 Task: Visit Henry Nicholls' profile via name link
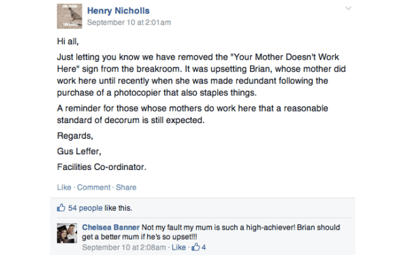(119, 11)
